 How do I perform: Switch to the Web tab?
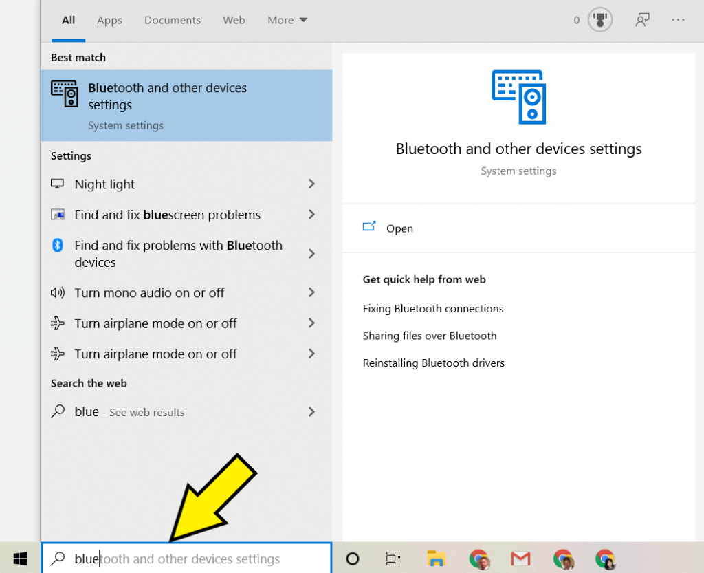234,20
